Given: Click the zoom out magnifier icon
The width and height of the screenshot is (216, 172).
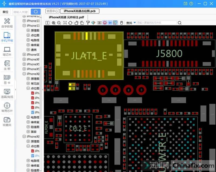Looking at the screenshot, I should click(x=59, y=23).
